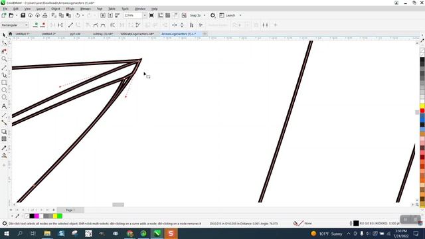Click the Import icon in standard toolbar

(103, 15)
